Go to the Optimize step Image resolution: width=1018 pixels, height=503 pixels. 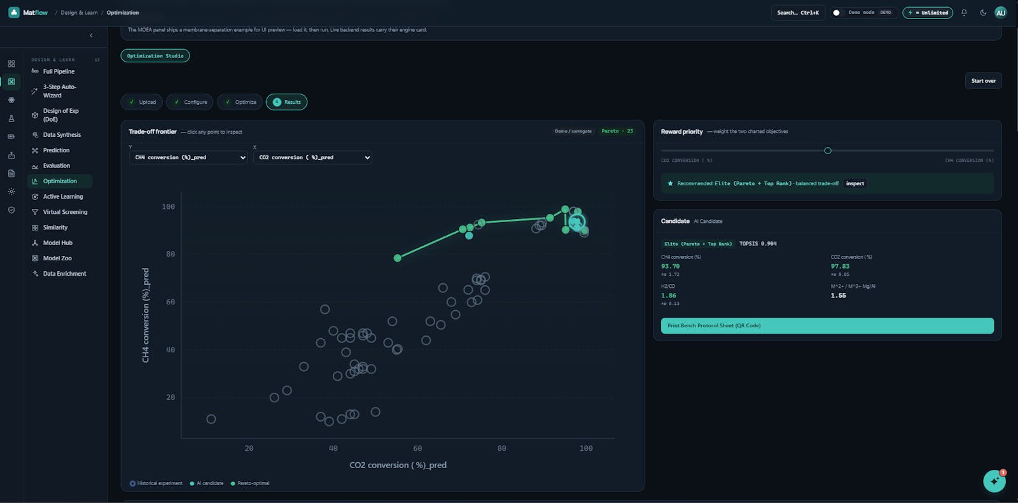click(x=240, y=102)
